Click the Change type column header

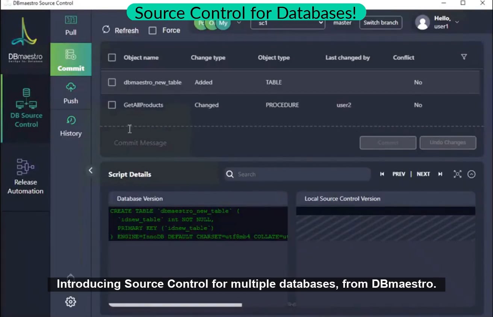tap(208, 57)
